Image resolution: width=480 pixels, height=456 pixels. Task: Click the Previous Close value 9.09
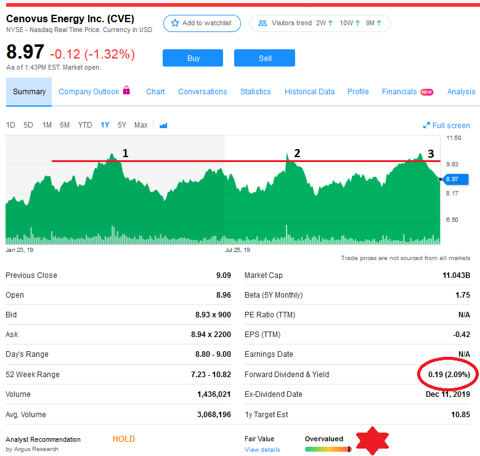[x=224, y=275]
